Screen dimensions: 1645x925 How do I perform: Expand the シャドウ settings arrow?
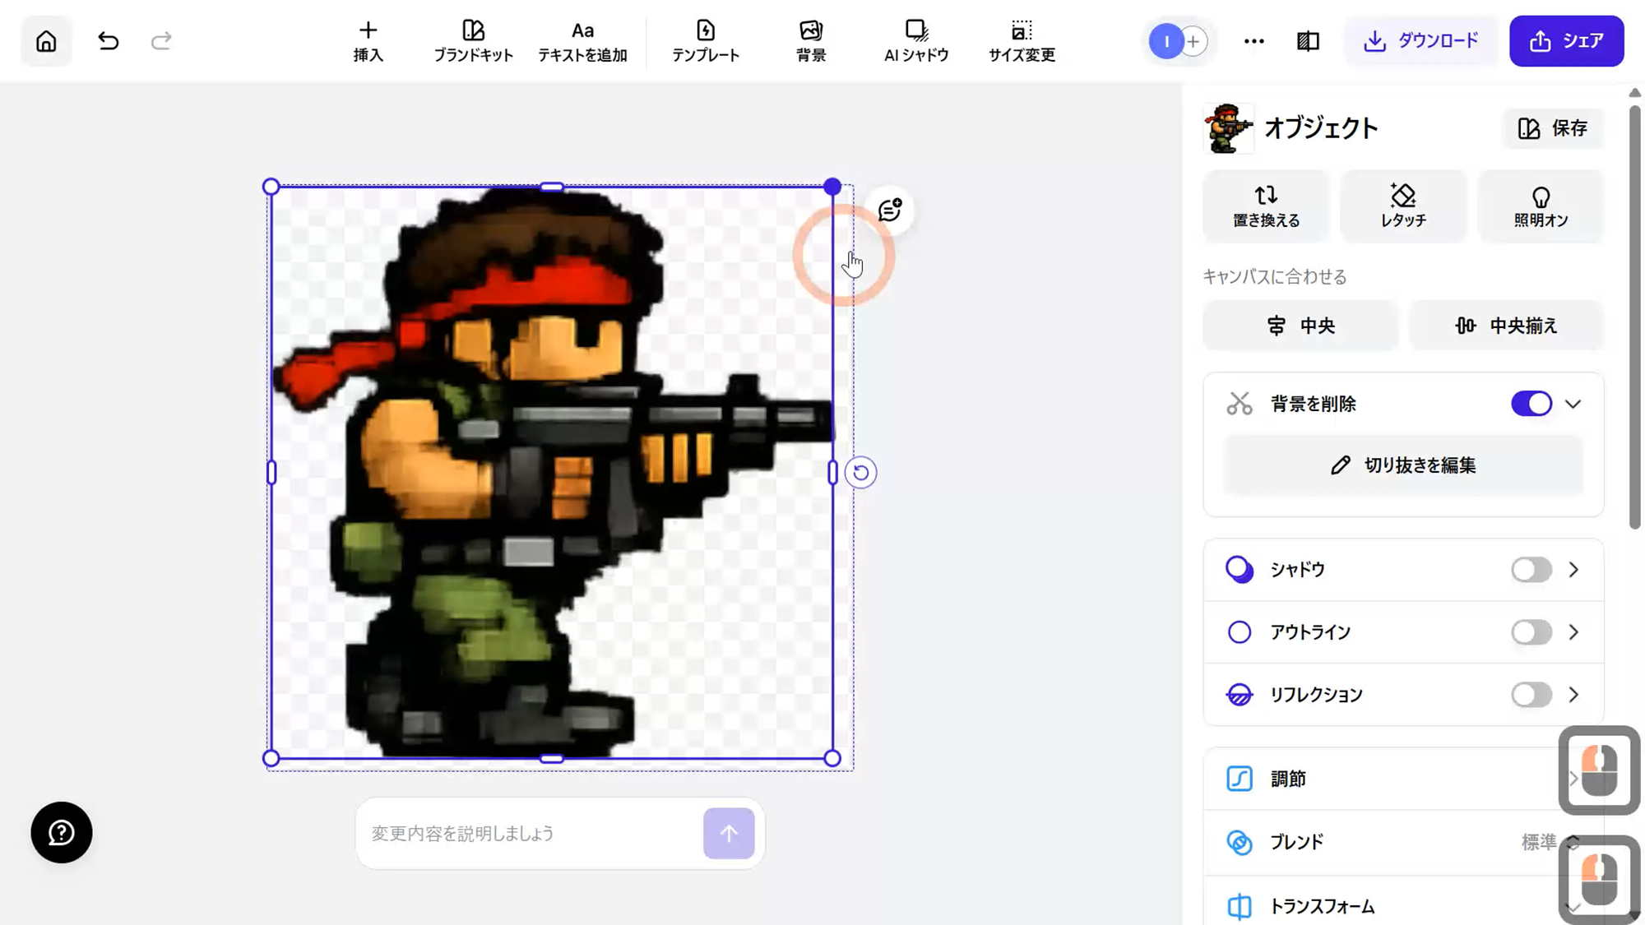pyautogui.click(x=1573, y=570)
